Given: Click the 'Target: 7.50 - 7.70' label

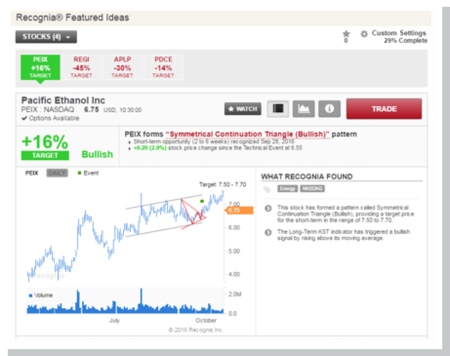Looking at the screenshot, I should (223, 184).
